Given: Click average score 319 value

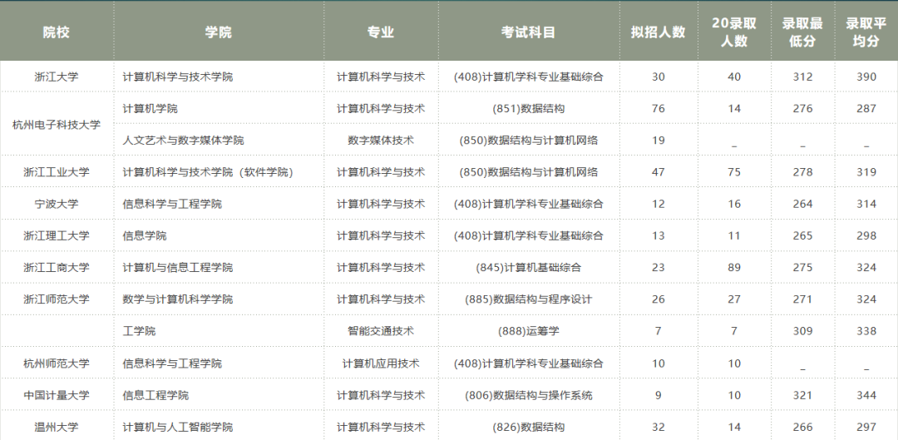Looking at the screenshot, I should (x=866, y=172).
